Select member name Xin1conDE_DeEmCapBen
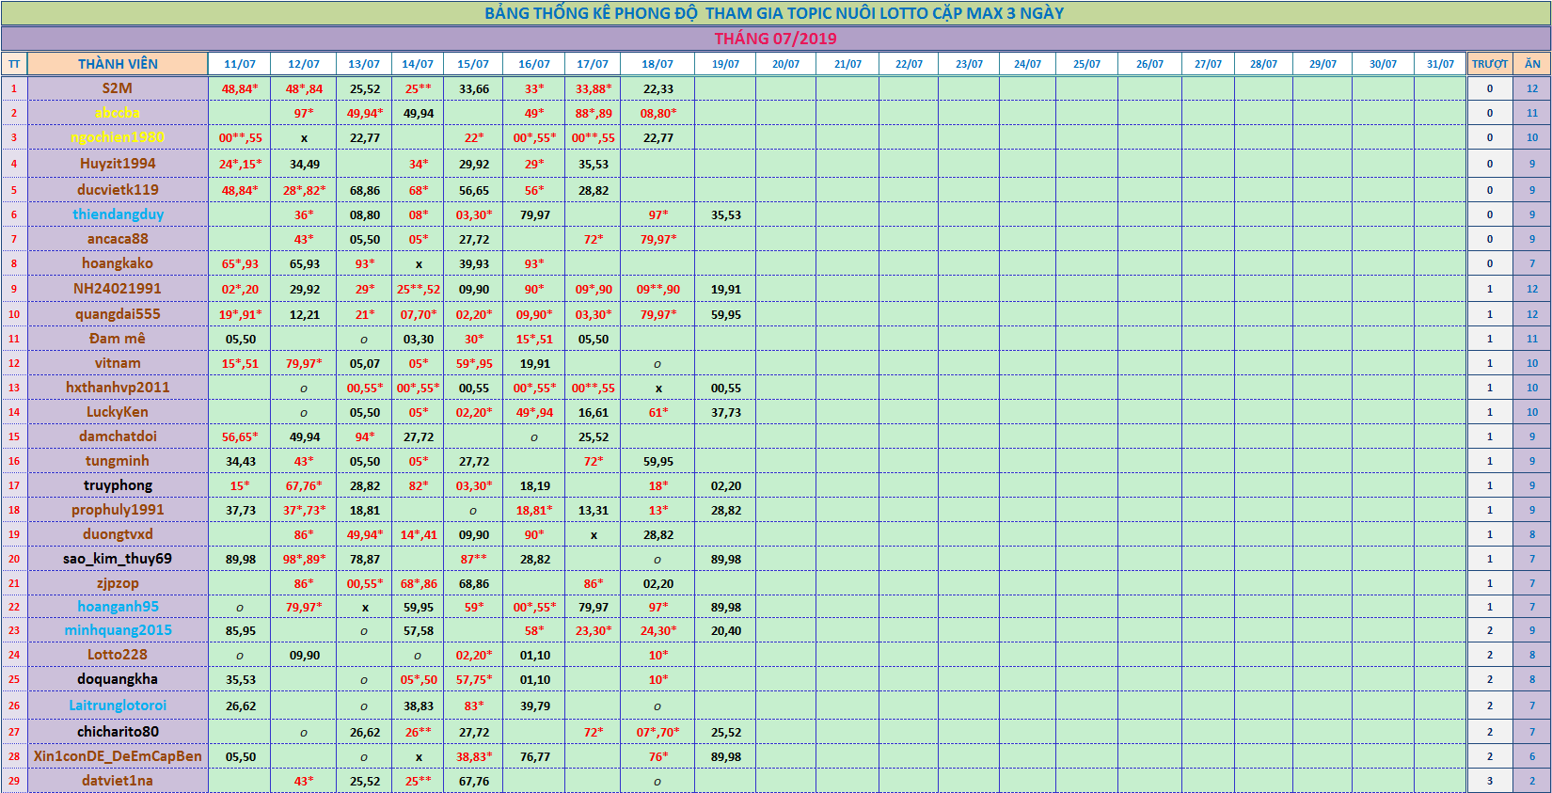The image size is (1552, 793). 118,756
